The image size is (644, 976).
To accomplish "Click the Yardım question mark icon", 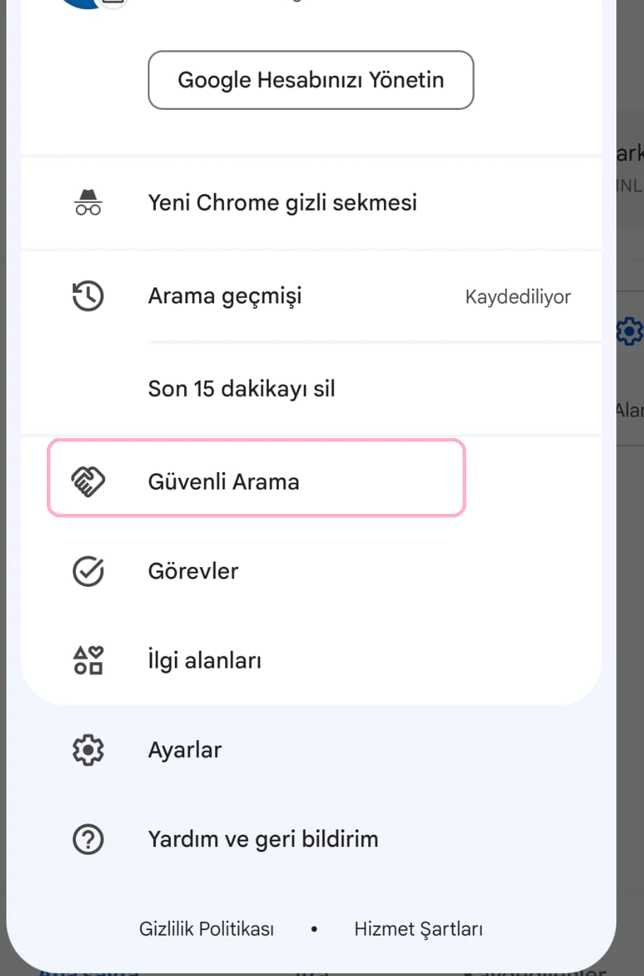I will tap(88, 839).
